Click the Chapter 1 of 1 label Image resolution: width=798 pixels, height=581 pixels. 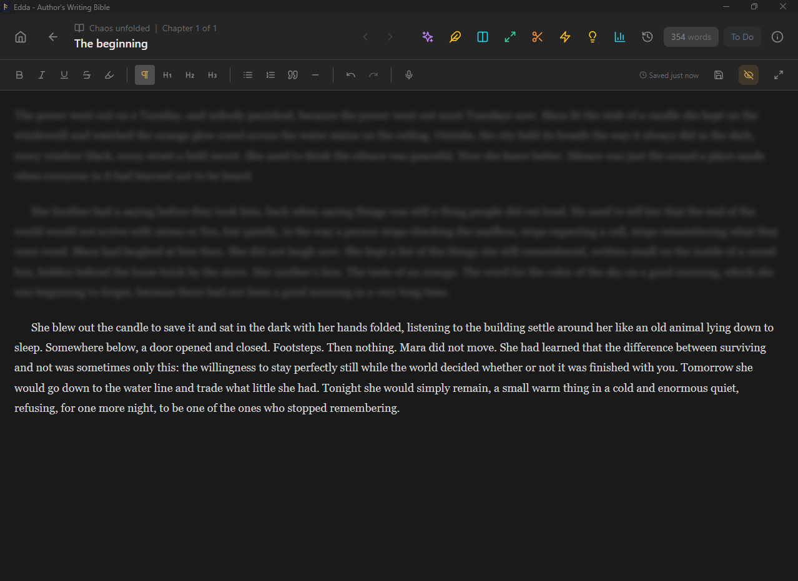pos(190,28)
